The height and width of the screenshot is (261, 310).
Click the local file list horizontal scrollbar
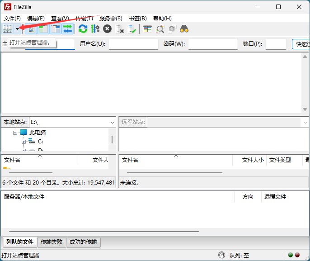(31, 173)
